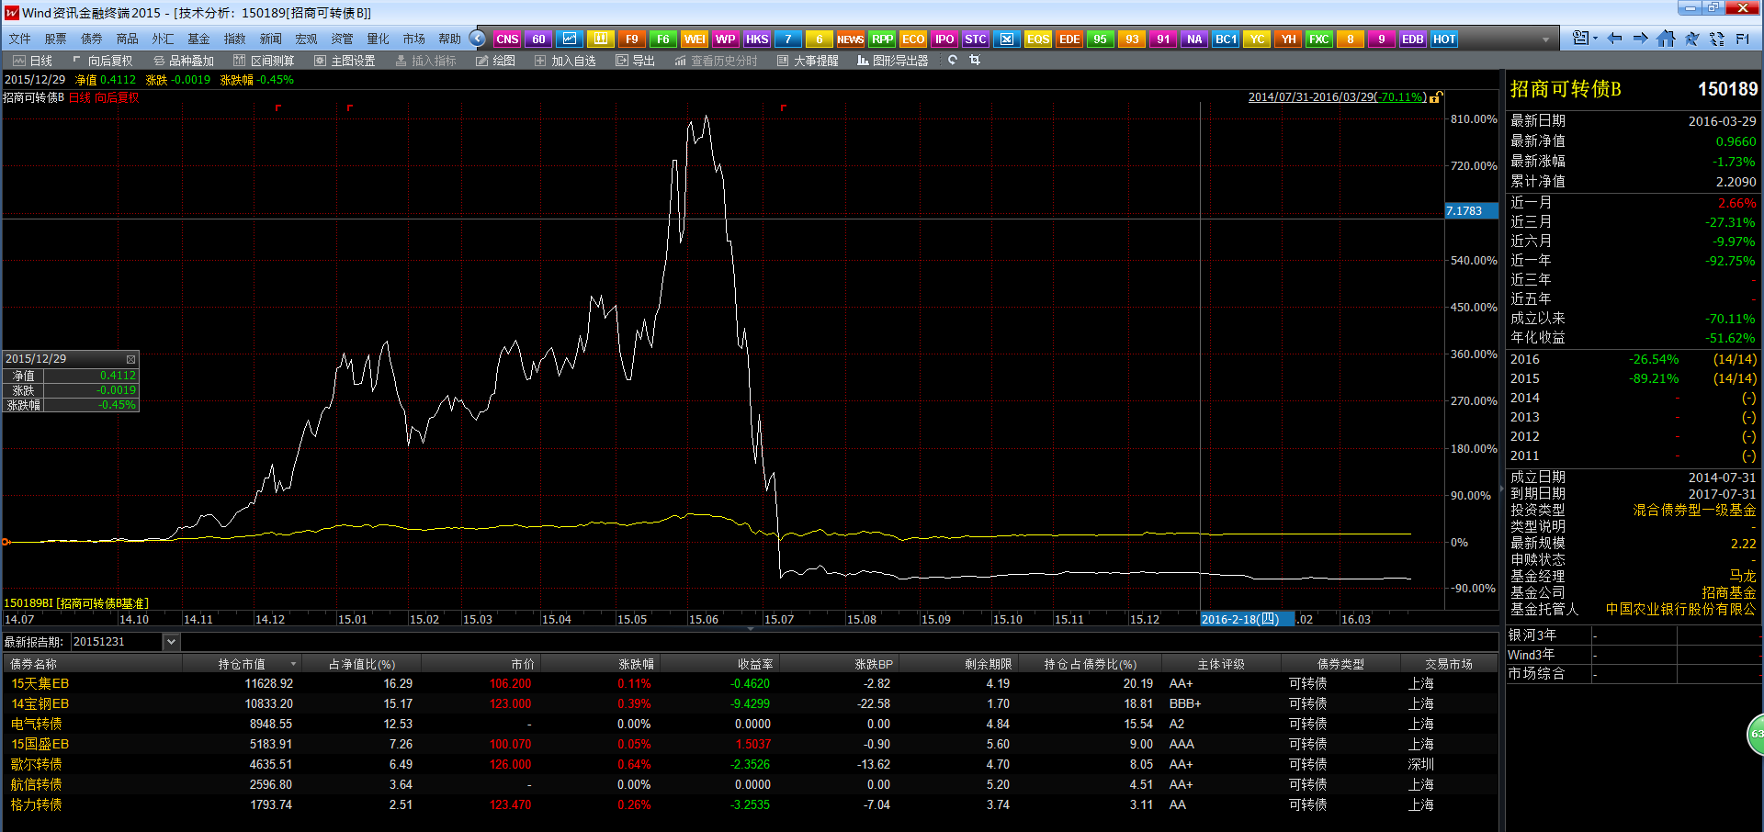Open the yellow bar chart shortcut
This screenshot has height=832, width=1764.
pos(601,39)
